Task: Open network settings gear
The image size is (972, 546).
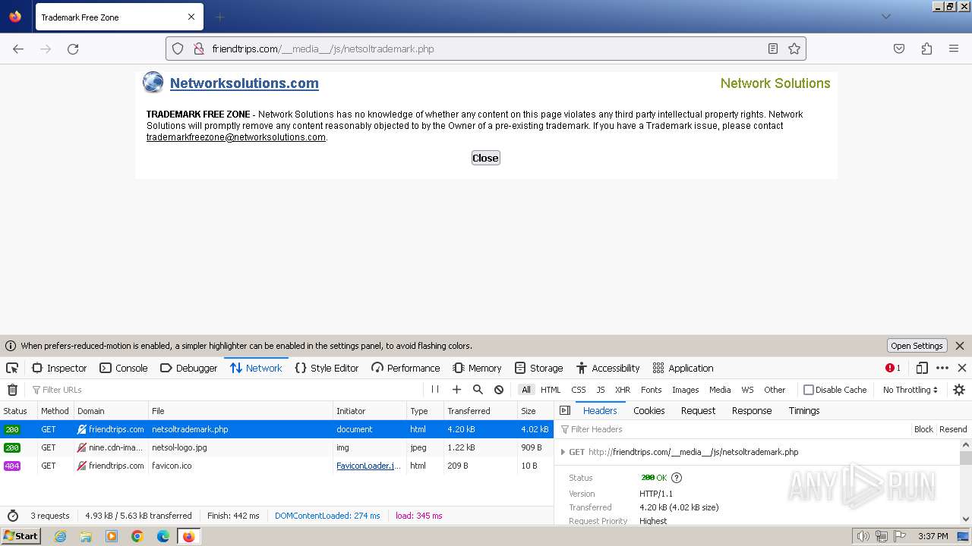Action: tap(959, 390)
